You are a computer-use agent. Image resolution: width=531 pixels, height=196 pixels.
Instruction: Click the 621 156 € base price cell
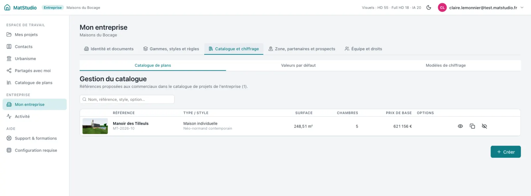[403, 126]
